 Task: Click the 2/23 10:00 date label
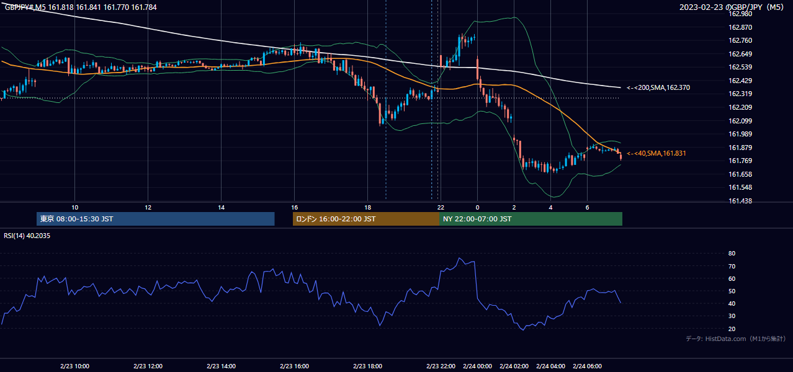pyautogui.click(x=74, y=366)
